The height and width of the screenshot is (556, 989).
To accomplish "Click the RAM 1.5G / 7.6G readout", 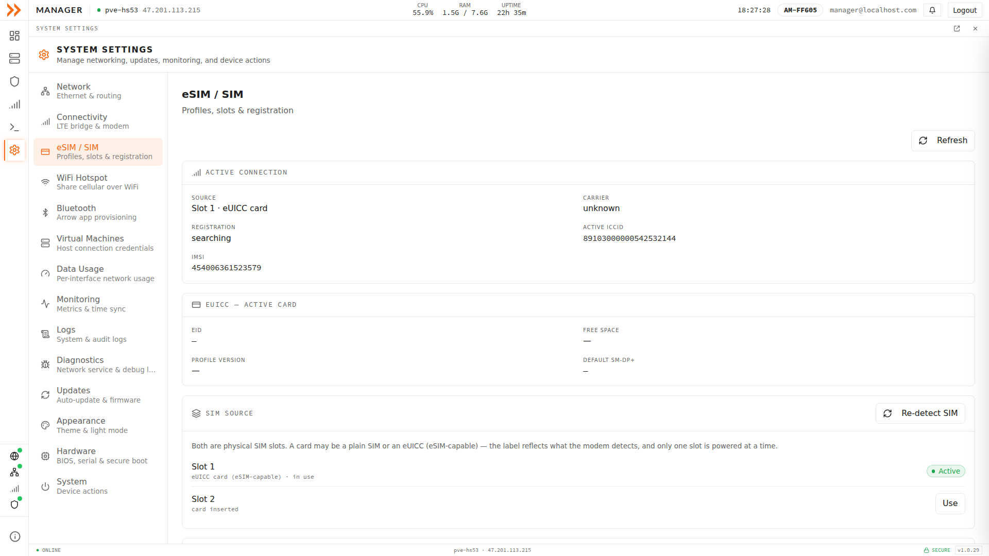I will (x=465, y=10).
